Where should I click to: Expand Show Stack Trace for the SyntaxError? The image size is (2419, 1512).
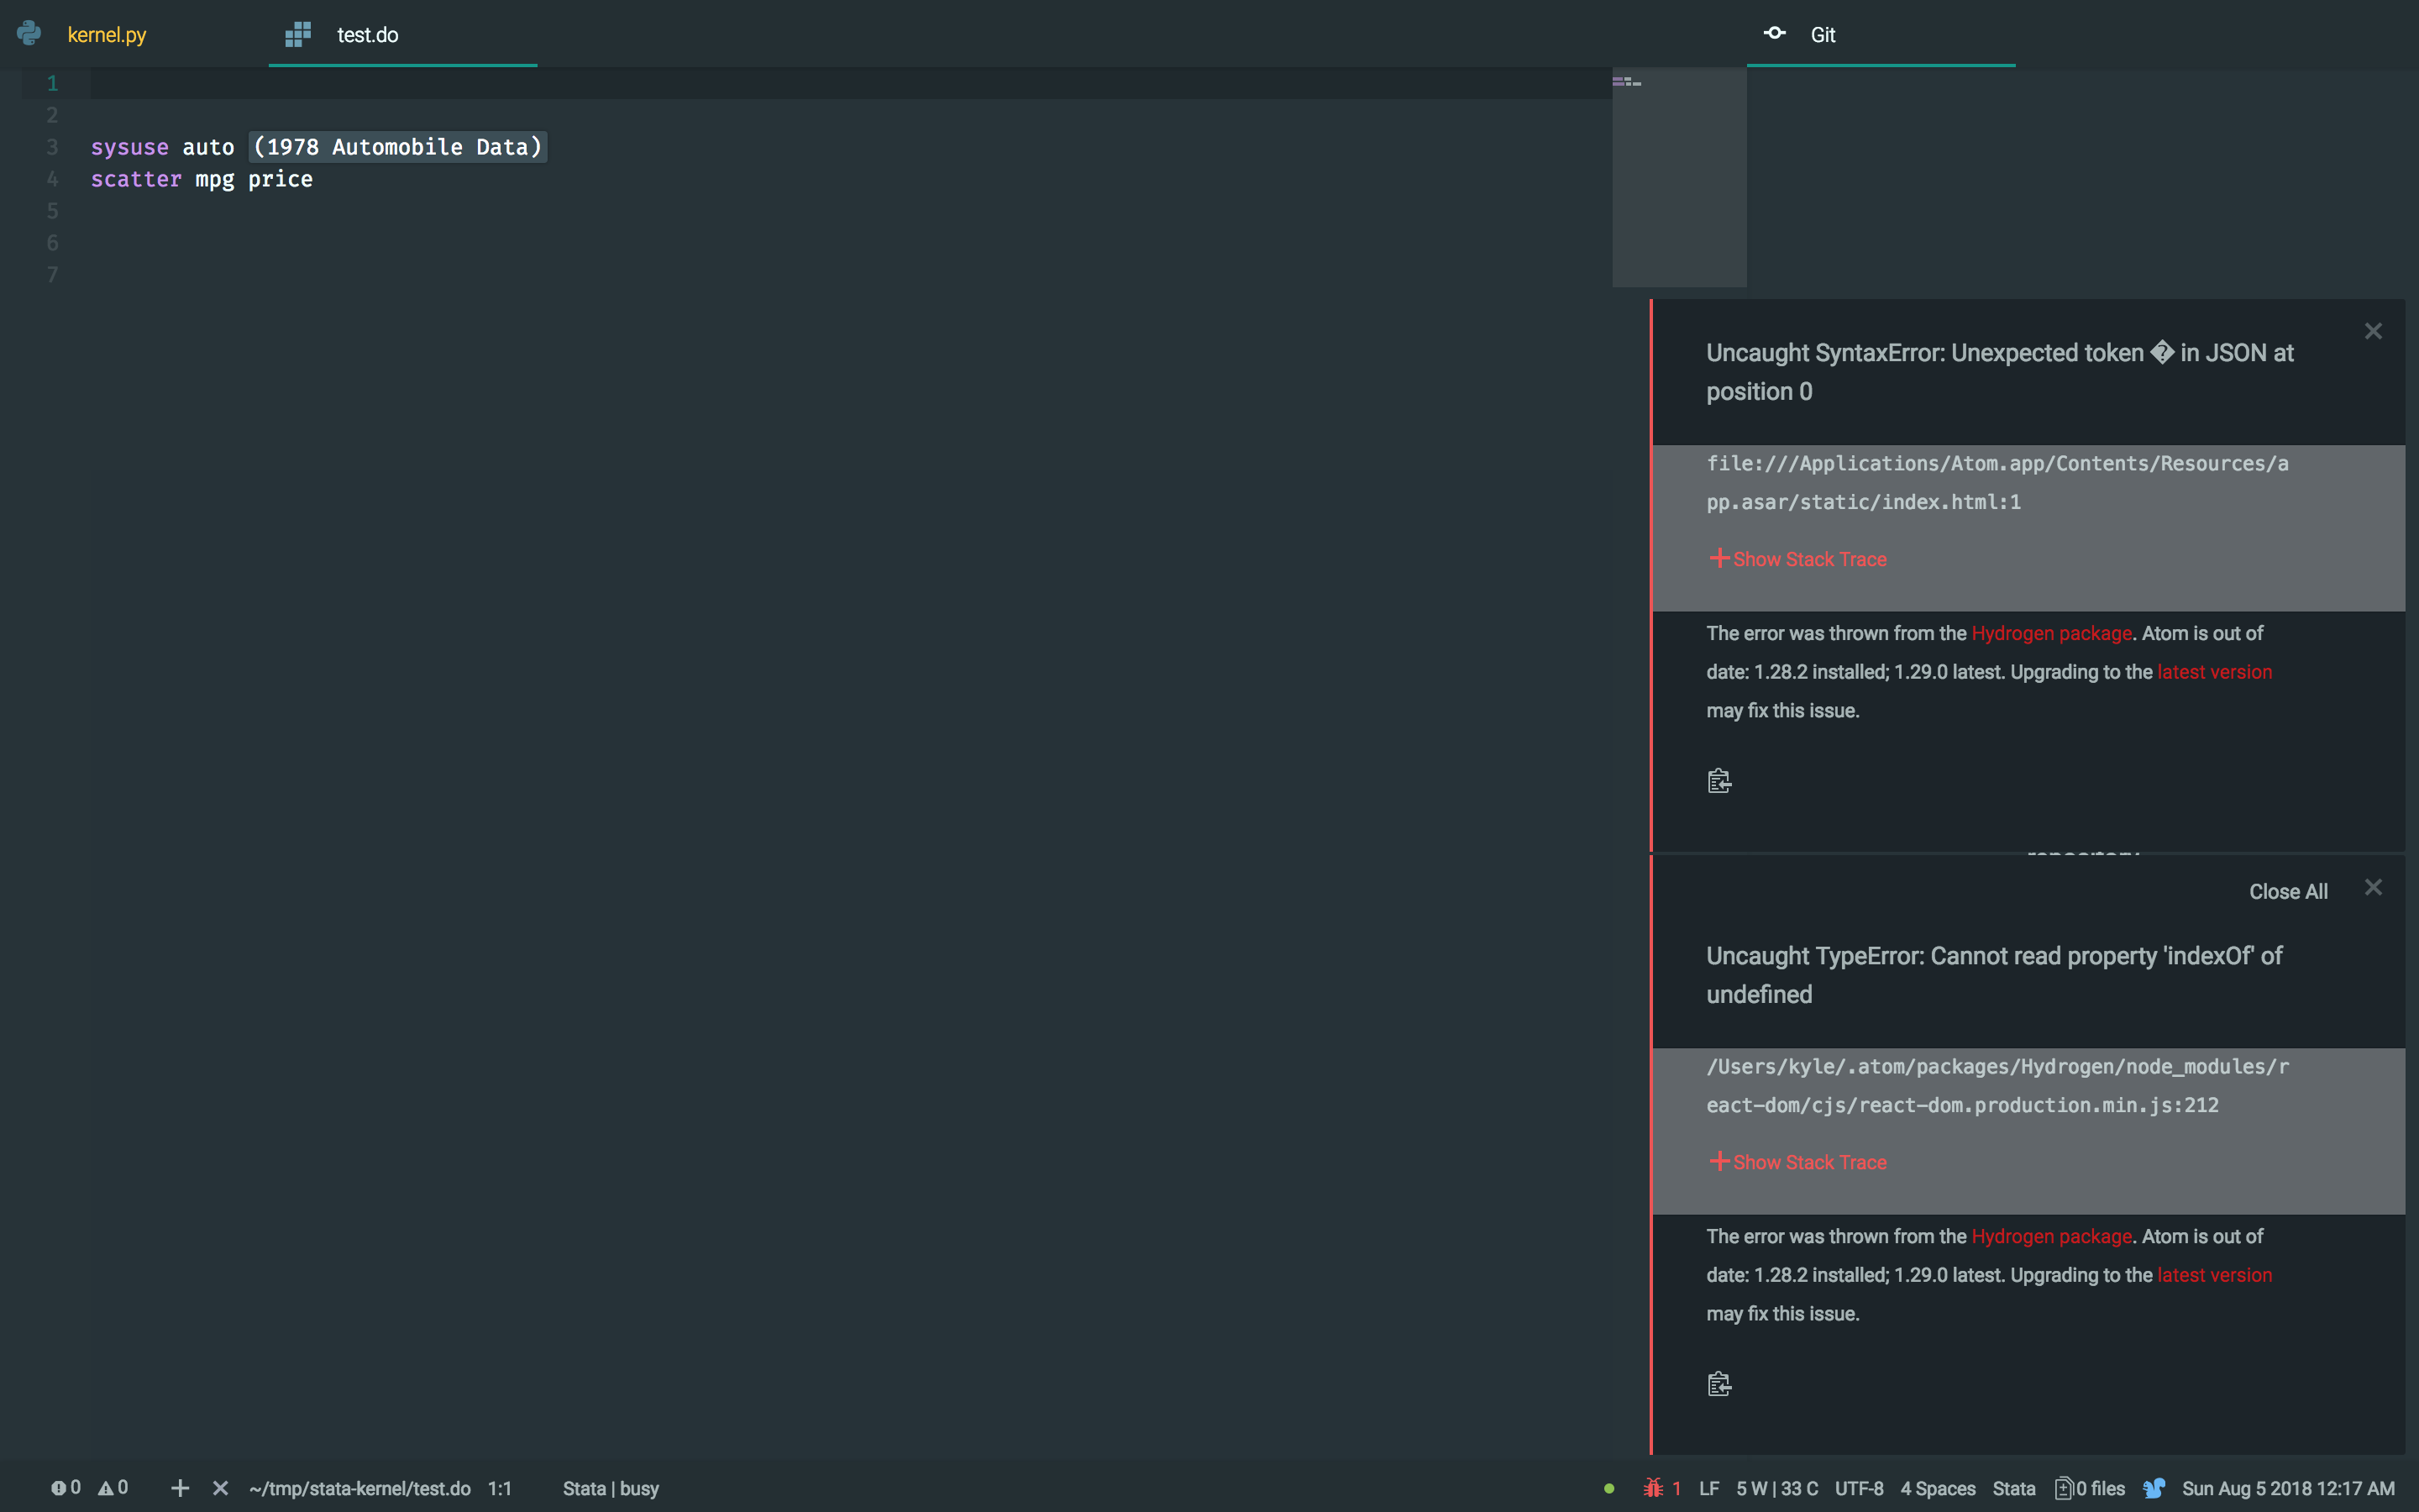1797,559
